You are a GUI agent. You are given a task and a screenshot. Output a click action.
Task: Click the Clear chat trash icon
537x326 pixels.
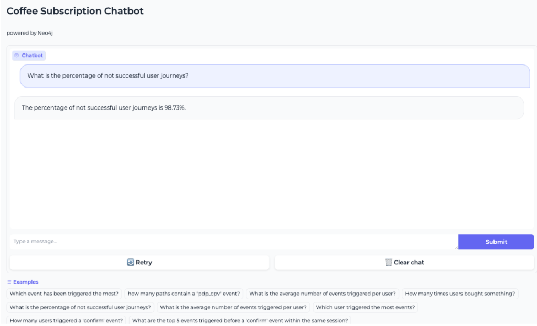[389, 262]
